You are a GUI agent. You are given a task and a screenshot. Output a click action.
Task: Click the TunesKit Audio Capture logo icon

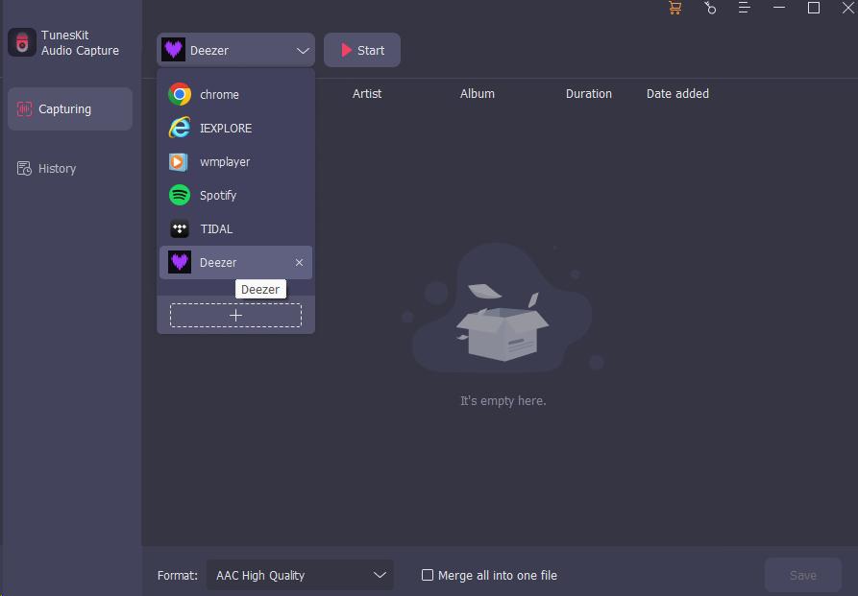(21, 42)
